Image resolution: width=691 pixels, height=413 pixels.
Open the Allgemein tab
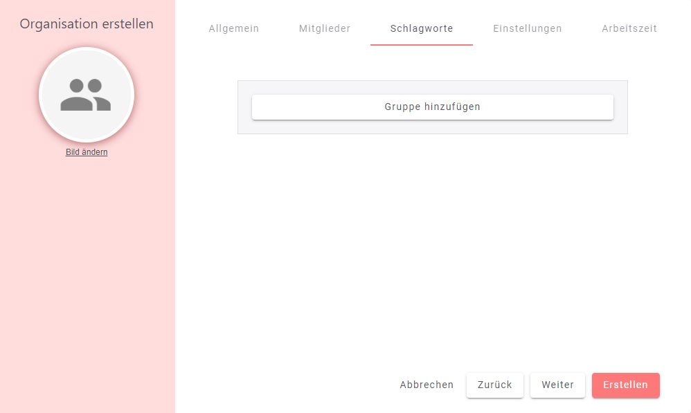(x=234, y=28)
